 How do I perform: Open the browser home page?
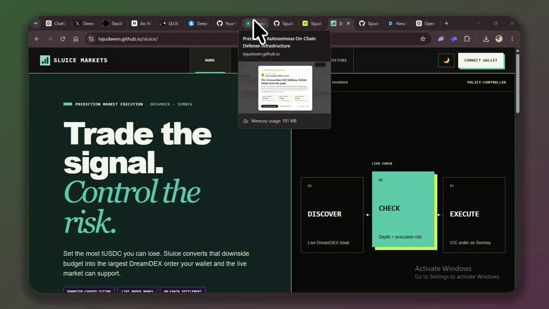76,39
